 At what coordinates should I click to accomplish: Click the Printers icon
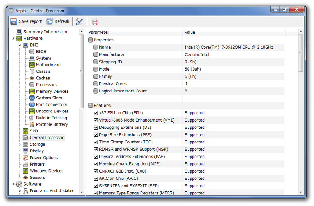click(x=25, y=164)
